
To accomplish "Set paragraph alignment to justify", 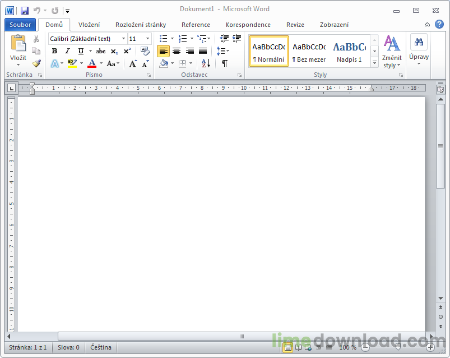I will pos(203,51).
